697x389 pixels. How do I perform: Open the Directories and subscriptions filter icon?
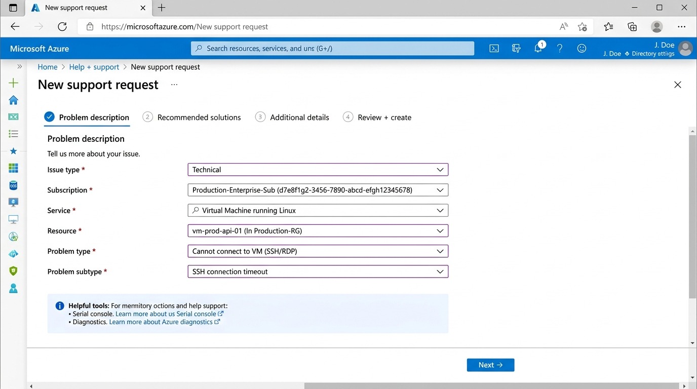[516, 48]
